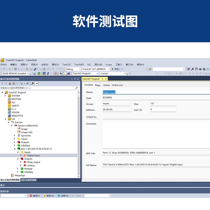Screen dimensions: 210x210
Task: Close the TwinCAT Project3 document tab
Action: 106,79
